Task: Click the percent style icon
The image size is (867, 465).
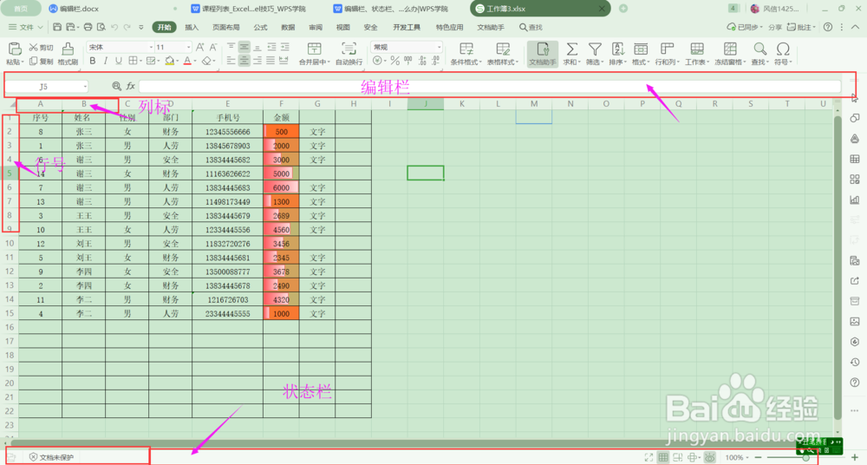Action: tap(394, 61)
